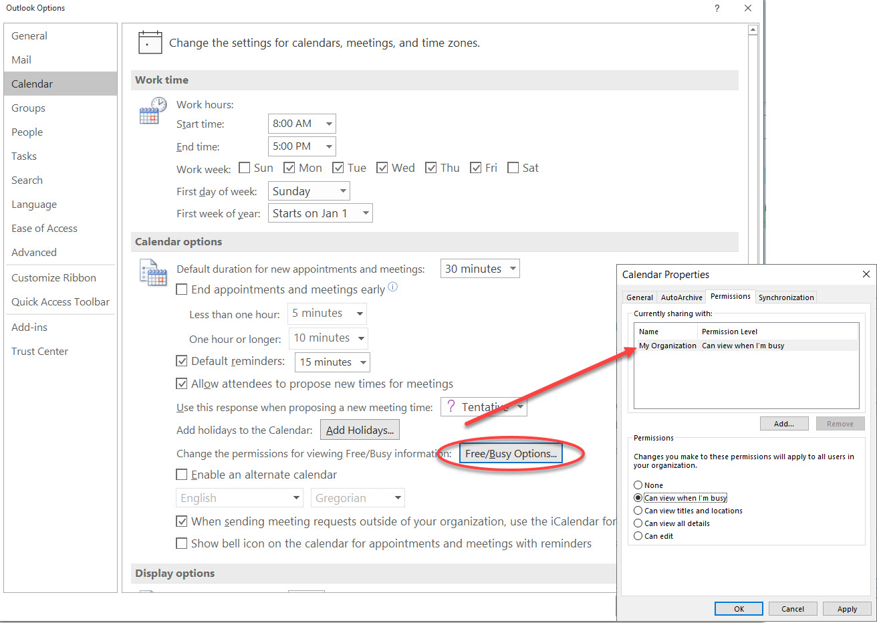Select Can view when I'm busy
Screen dimensions: 877x623
tap(638, 498)
